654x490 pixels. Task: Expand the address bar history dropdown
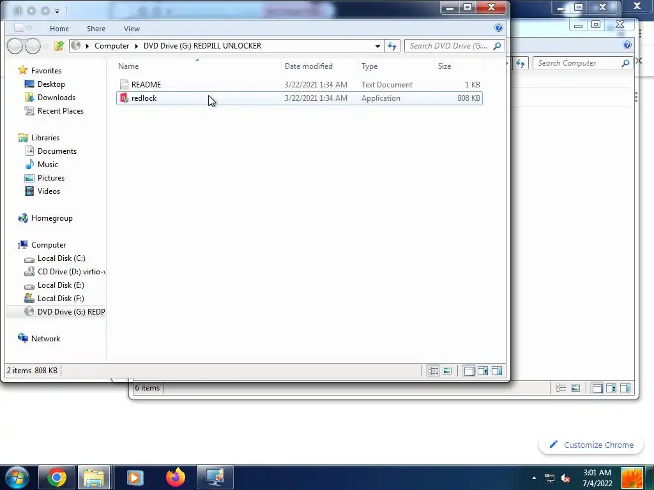(377, 46)
